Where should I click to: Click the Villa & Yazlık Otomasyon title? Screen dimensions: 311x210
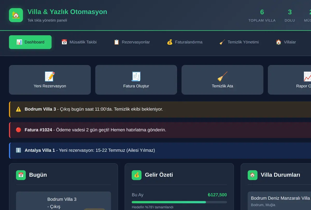pos(67,12)
